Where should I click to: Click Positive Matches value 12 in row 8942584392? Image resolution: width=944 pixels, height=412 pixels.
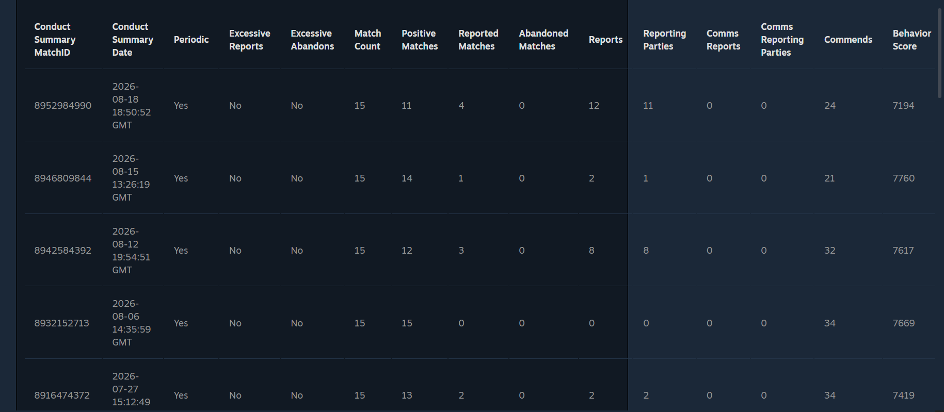(x=407, y=250)
